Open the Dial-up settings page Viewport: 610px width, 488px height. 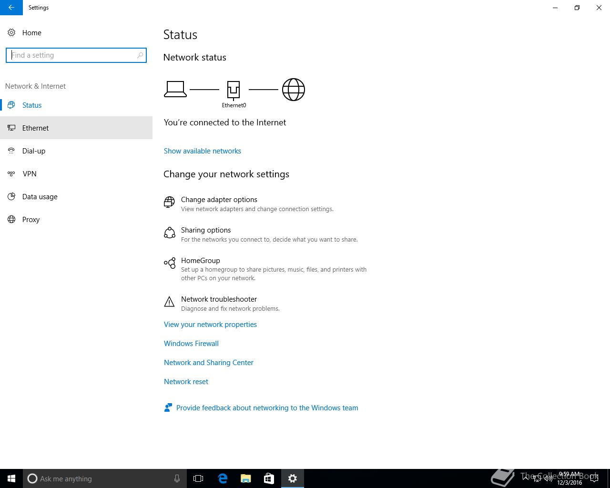point(76,151)
